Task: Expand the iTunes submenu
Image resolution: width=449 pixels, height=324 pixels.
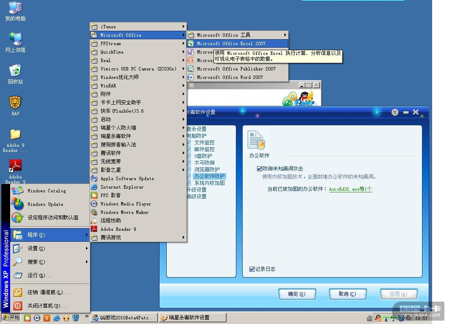Action: click(x=138, y=27)
